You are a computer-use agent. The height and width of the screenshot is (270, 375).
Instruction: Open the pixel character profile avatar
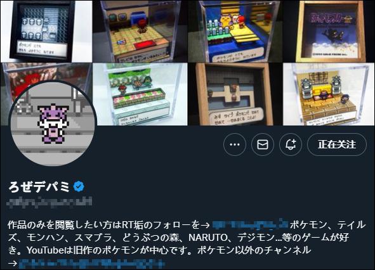[x=53, y=123]
